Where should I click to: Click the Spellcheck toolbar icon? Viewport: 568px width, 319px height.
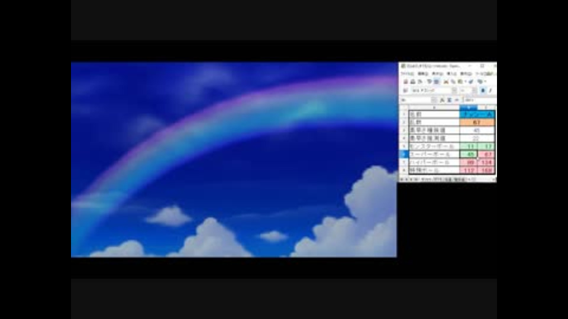click(x=430, y=82)
